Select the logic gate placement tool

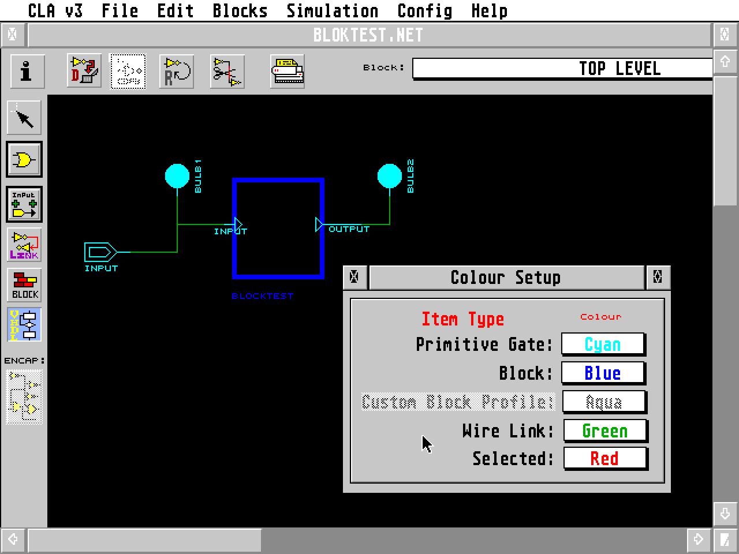(24, 160)
